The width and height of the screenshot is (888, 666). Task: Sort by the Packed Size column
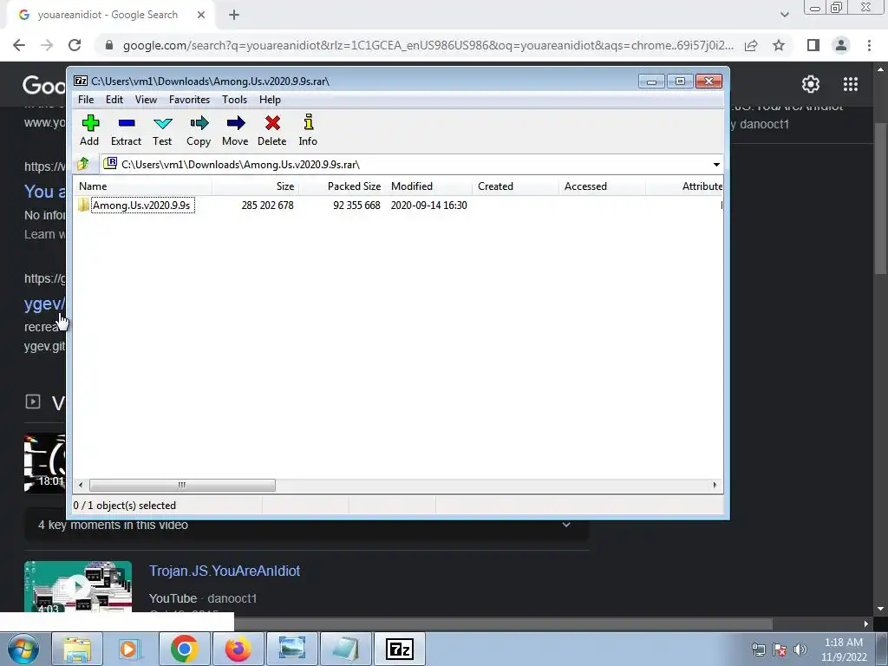pyautogui.click(x=342, y=186)
